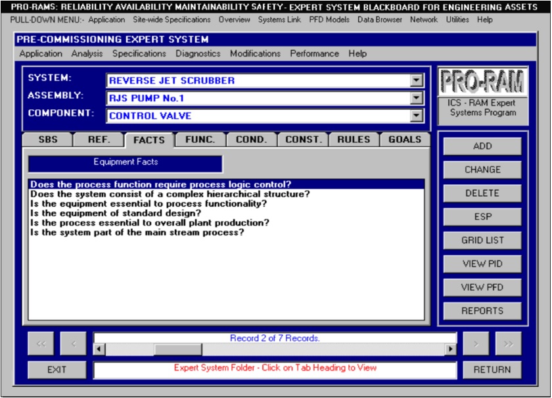Viewport: 552px width, 398px height.
Task: Select 'Does the process function require process logic control?'
Action: (x=226, y=184)
